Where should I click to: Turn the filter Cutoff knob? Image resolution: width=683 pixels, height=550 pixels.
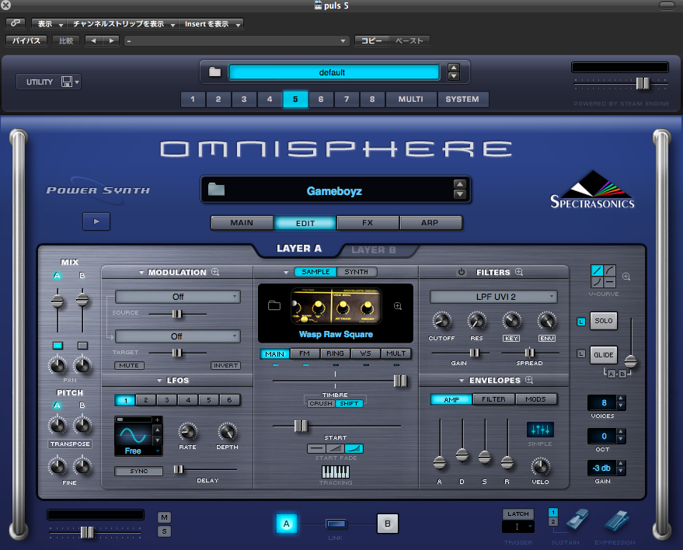click(441, 321)
